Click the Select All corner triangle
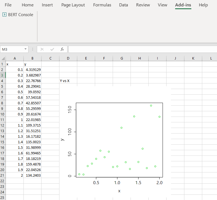This screenshot has width=217, height=200. pyautogui.click(x=3, y=58)
